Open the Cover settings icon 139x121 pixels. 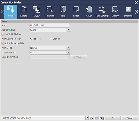point(89,9)
